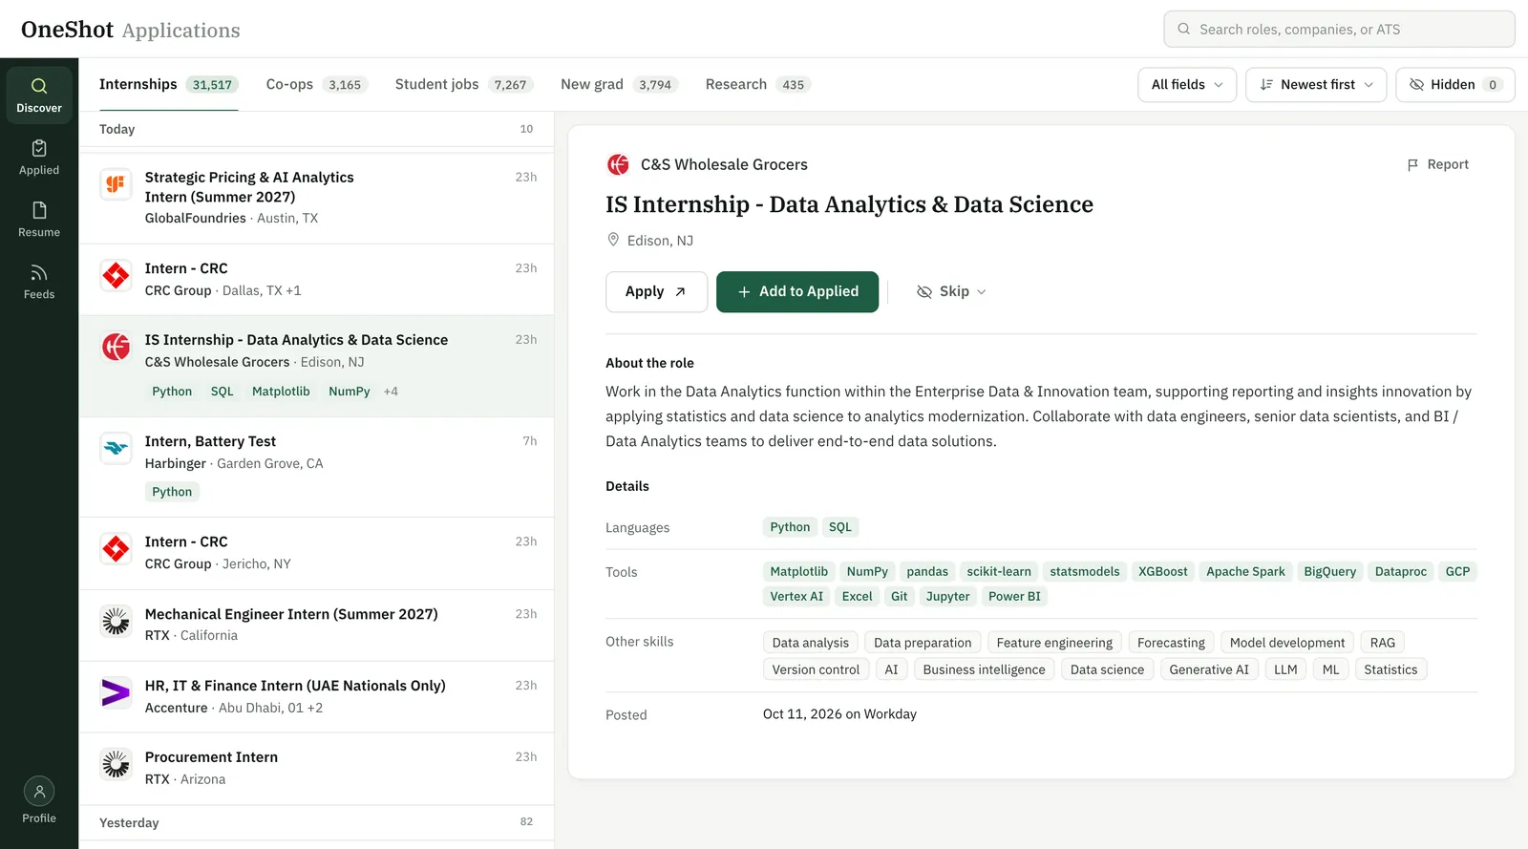Open the Strategic Pricing & AI Analytics Intern listing

coord(316,198)
